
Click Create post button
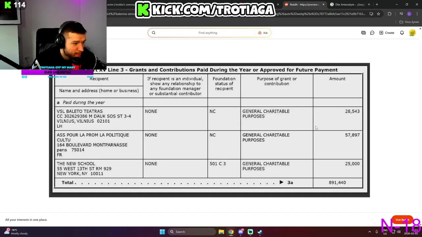pos(387,33)
